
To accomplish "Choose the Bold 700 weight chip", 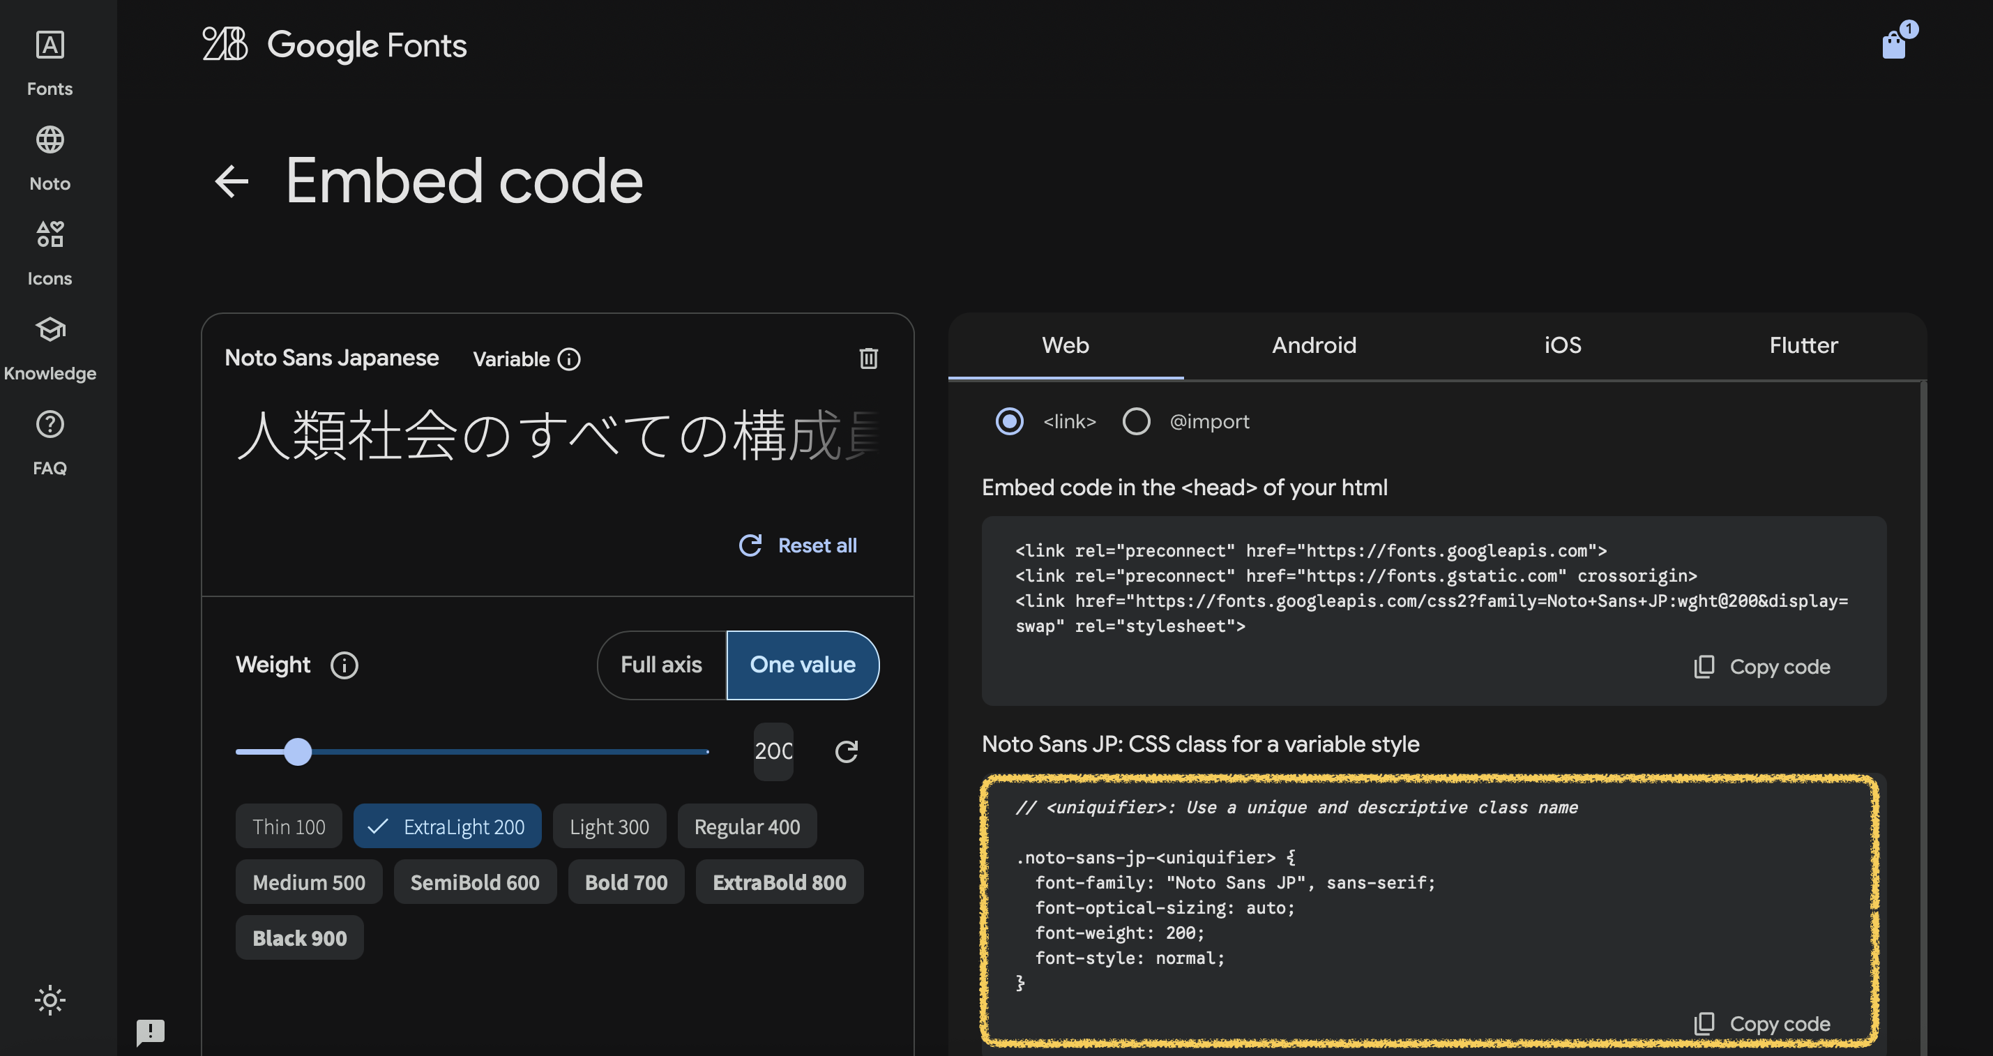I will coord(626,882).
